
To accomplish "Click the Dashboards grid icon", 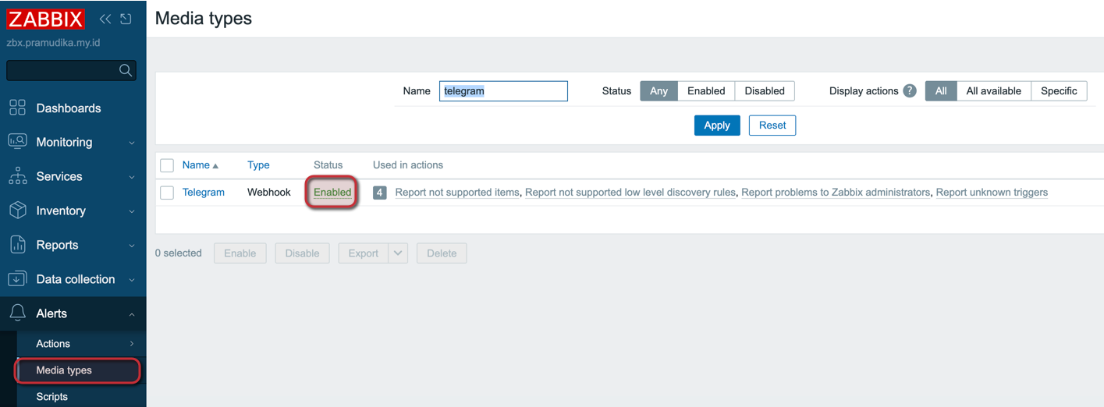I will tap(17, 108).
